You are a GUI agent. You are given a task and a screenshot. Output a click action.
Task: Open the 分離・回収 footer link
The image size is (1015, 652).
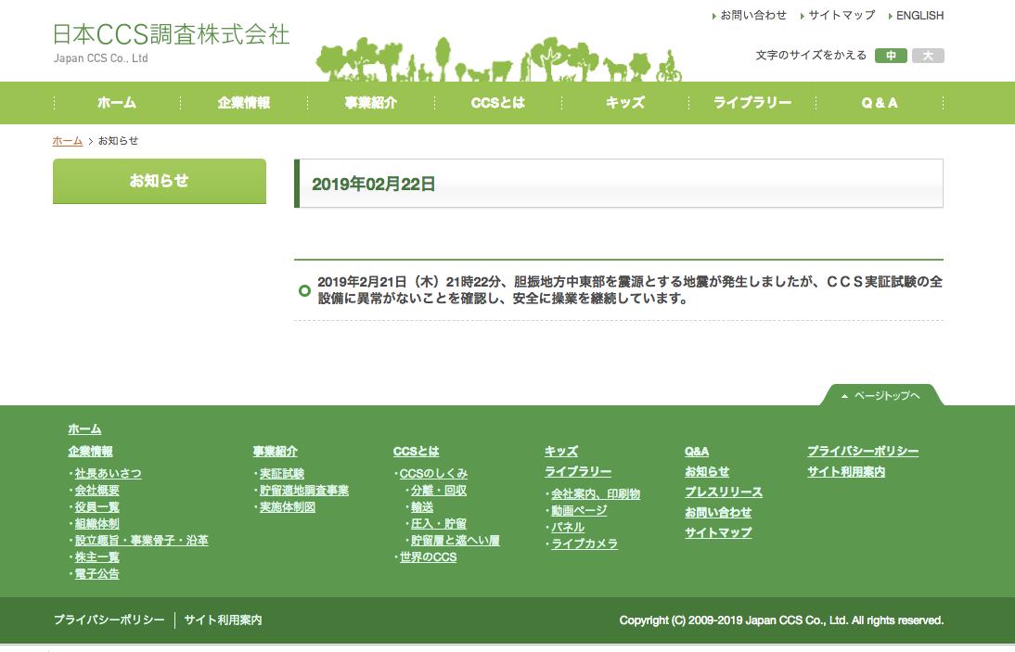point(438,491)
